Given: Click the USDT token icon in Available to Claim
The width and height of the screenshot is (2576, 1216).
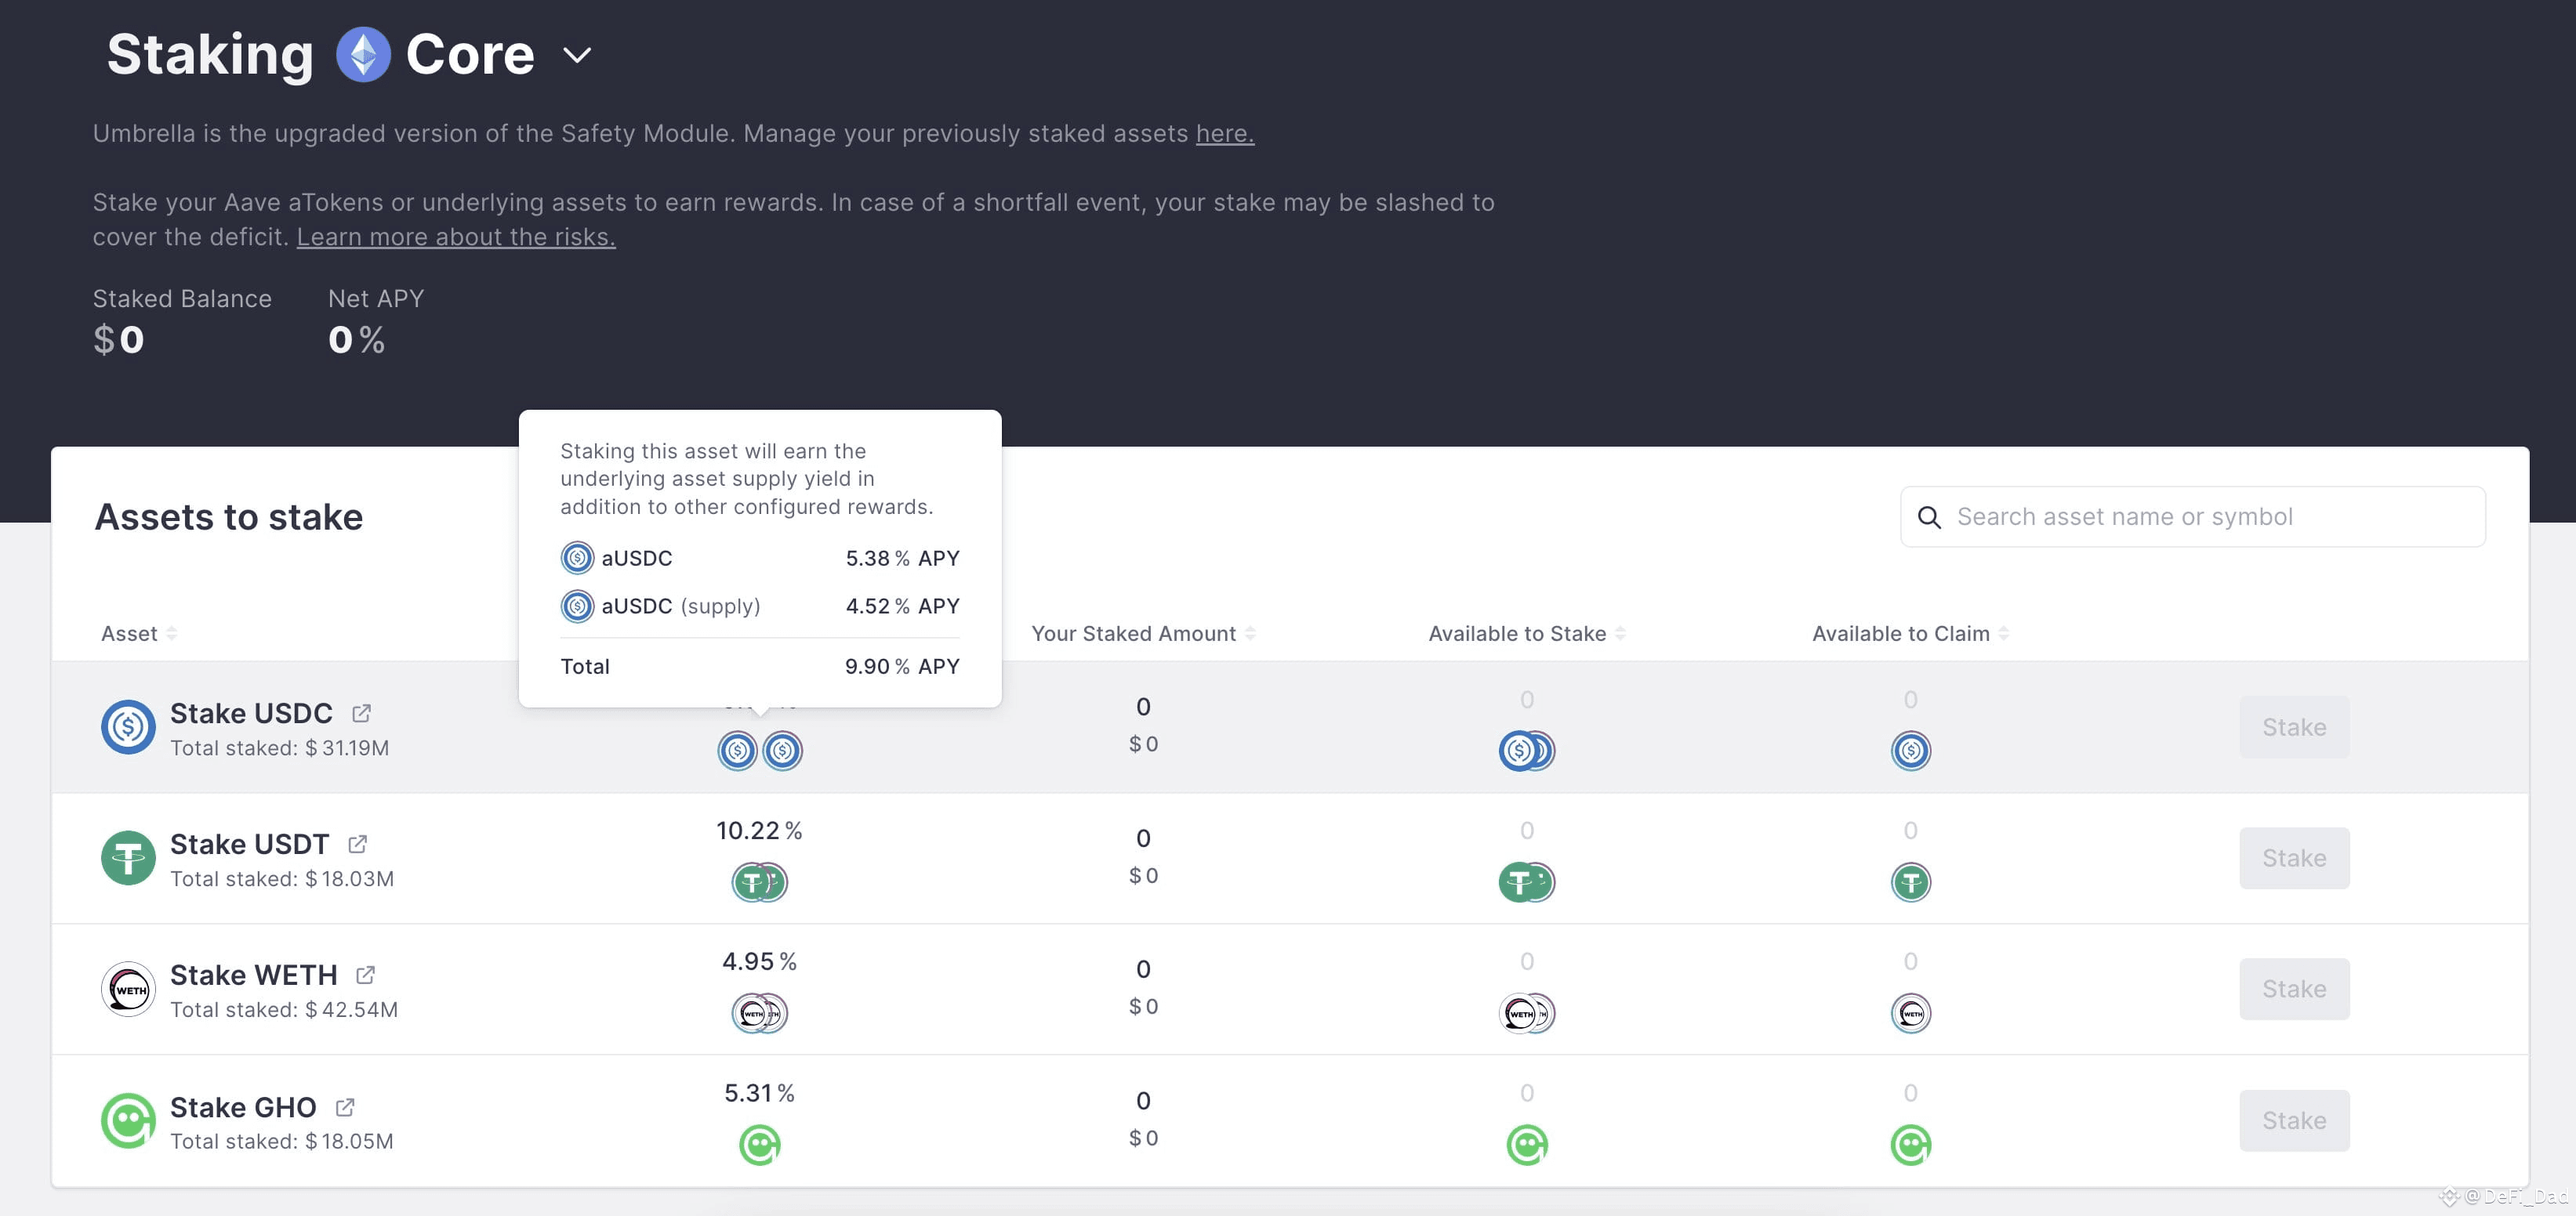Looking at the screenshot, I should pyautogui.click(x=1910, y=882).
